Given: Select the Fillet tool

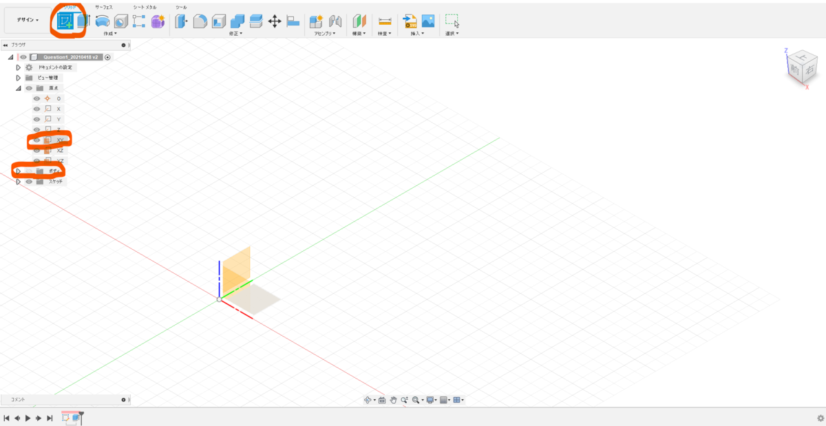Looking at the screenshot, I should [200, 21].
